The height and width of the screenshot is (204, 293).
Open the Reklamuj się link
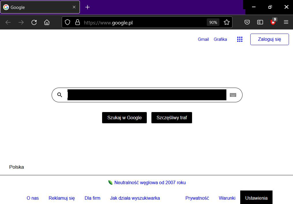coord(62,198)
